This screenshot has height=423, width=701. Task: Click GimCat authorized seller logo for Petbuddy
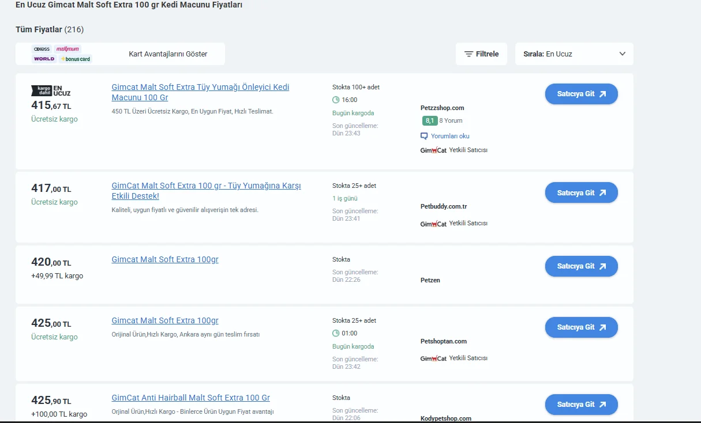point(433,224)
